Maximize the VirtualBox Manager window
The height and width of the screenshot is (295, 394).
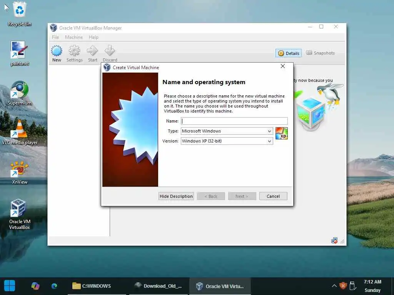(321, 27)
